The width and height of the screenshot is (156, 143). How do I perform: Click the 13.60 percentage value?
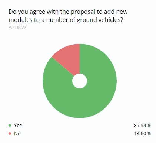[x=140, y=134]
